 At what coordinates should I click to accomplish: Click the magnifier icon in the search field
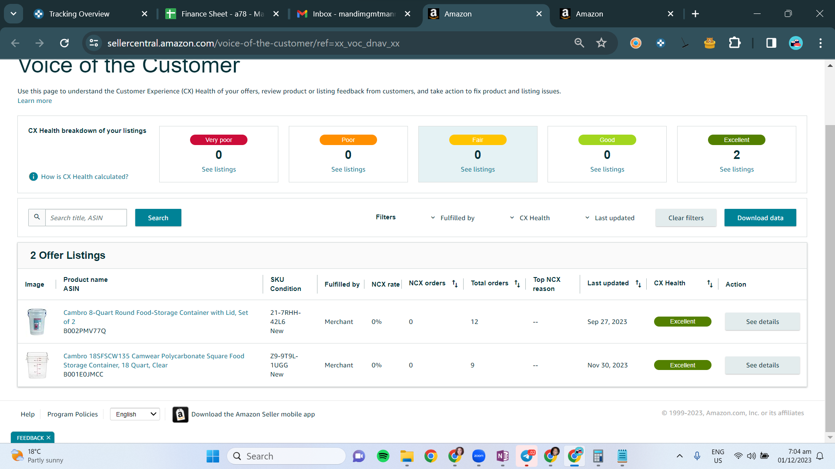37,217
